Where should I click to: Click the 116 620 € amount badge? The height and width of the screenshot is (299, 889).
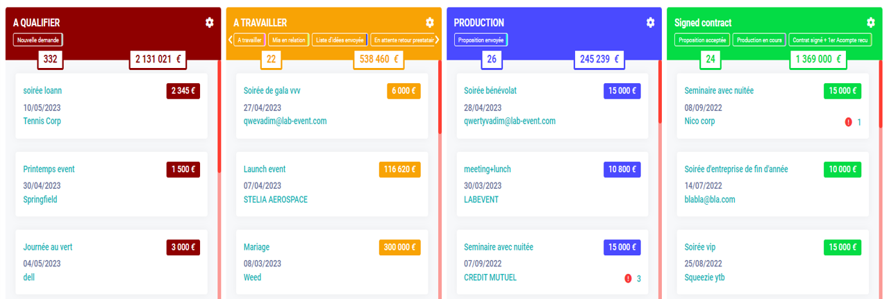[x=400, y=169]
